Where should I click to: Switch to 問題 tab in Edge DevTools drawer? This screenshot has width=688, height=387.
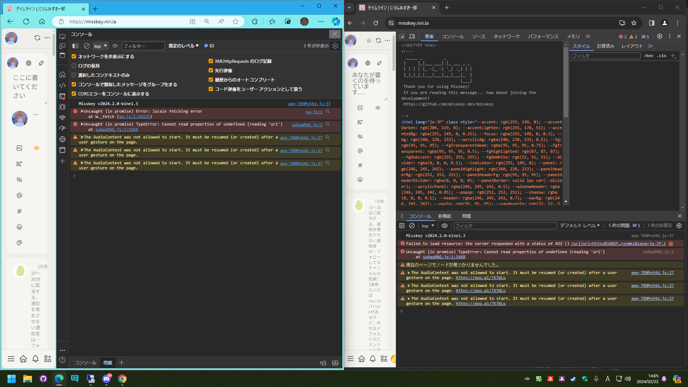click(x=108, y=363)
